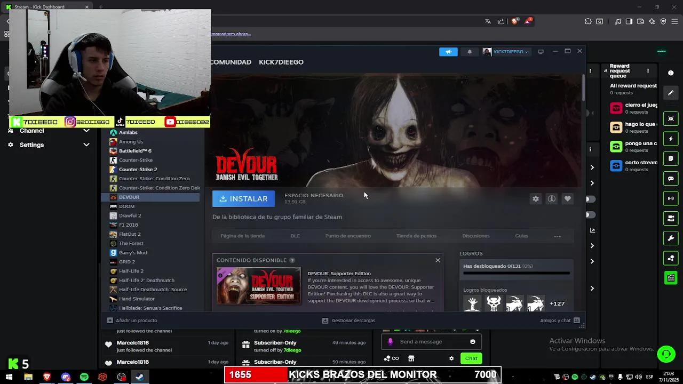Image resolution: width=683 pixels, height=384 pixels.
Task: Click corto stream reward
Action: tap(634, 166)
